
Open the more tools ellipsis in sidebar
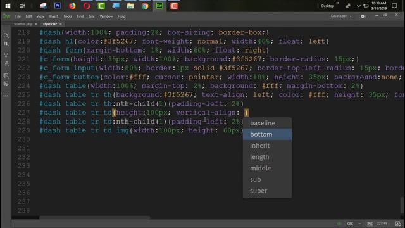tap(6, 96)
